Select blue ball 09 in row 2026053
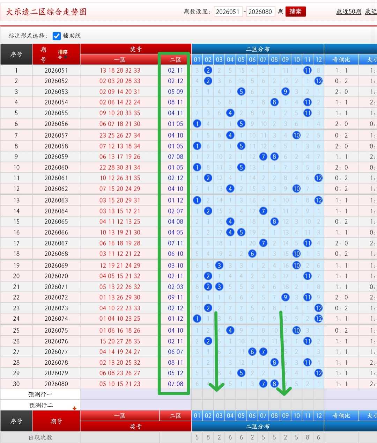The width and height of the screenshot is (377, 443). [x=285, y=92]
